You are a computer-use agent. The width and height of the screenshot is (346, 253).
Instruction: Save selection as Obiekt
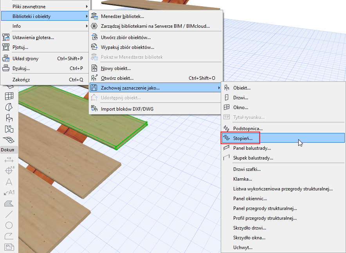click(283, 88)
